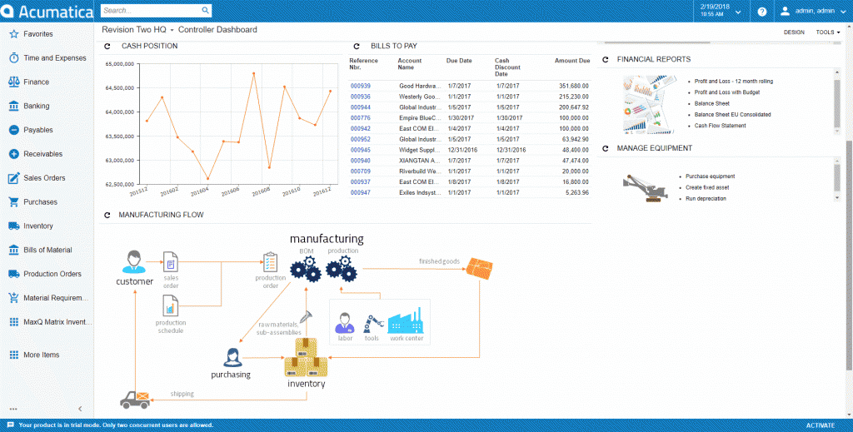Open the help question mark icon
Screen dimensions: 853x432
(x=761, y=12)
